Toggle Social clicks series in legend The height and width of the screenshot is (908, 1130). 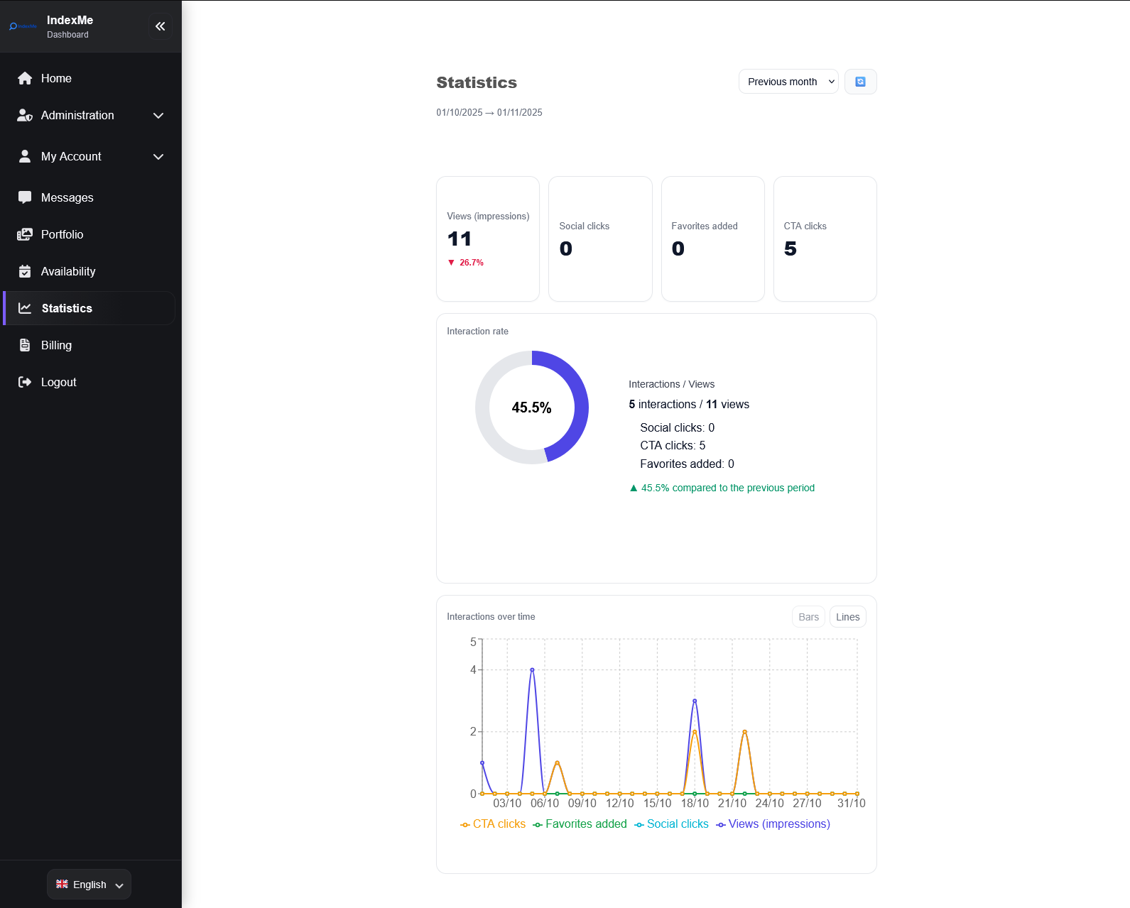pos(671,824)
